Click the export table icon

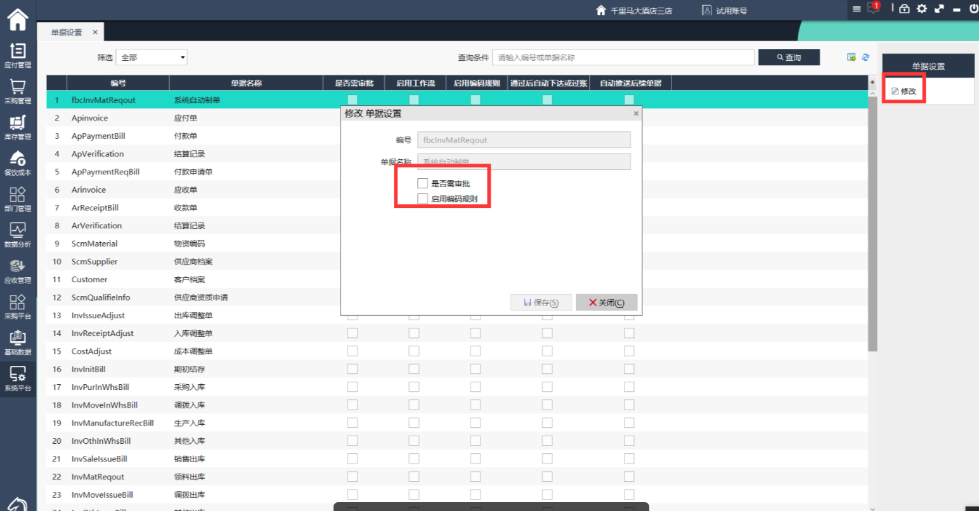pos(852,58)
